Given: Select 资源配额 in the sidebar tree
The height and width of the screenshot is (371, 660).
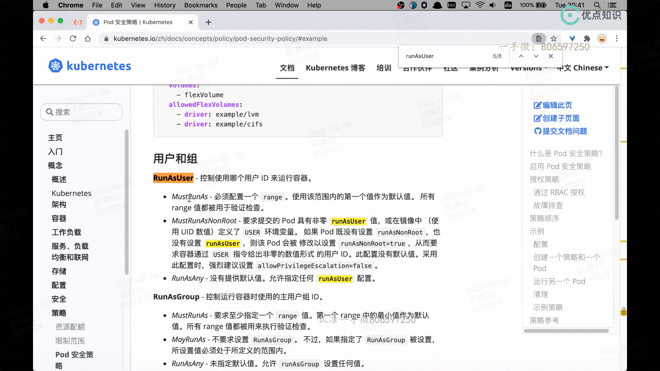Looking at the screenshot, I should click(x=70, y=327).
